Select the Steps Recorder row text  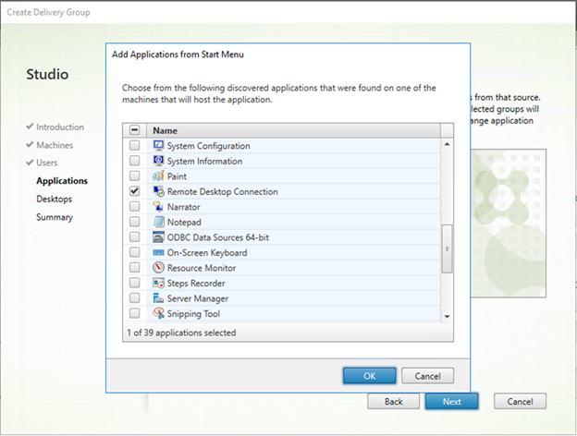pyautogui.click(x=196, y=284)
